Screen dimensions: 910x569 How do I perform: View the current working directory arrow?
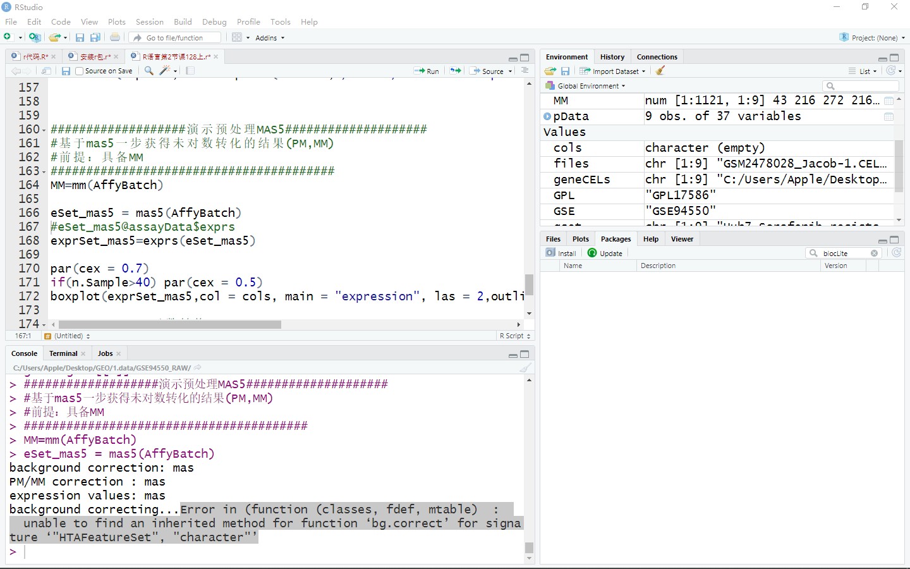click(x=198, y=367)
